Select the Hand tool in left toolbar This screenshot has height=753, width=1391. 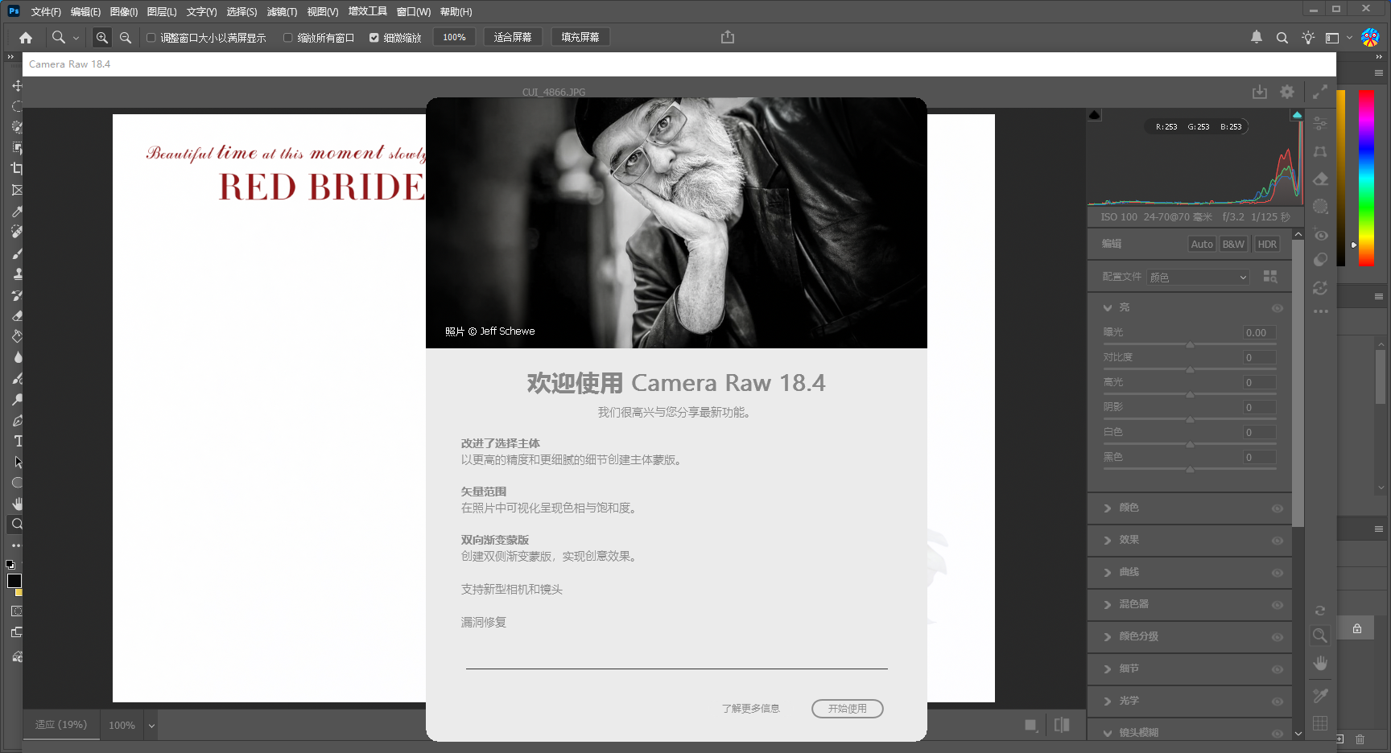tap(17, 504)
